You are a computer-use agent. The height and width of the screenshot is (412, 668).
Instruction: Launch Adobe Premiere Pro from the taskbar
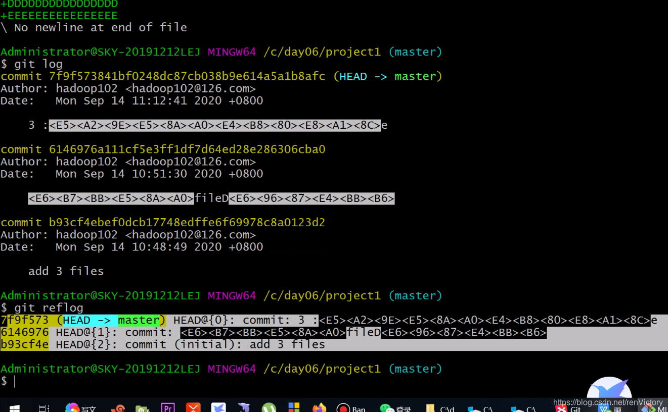168,407
